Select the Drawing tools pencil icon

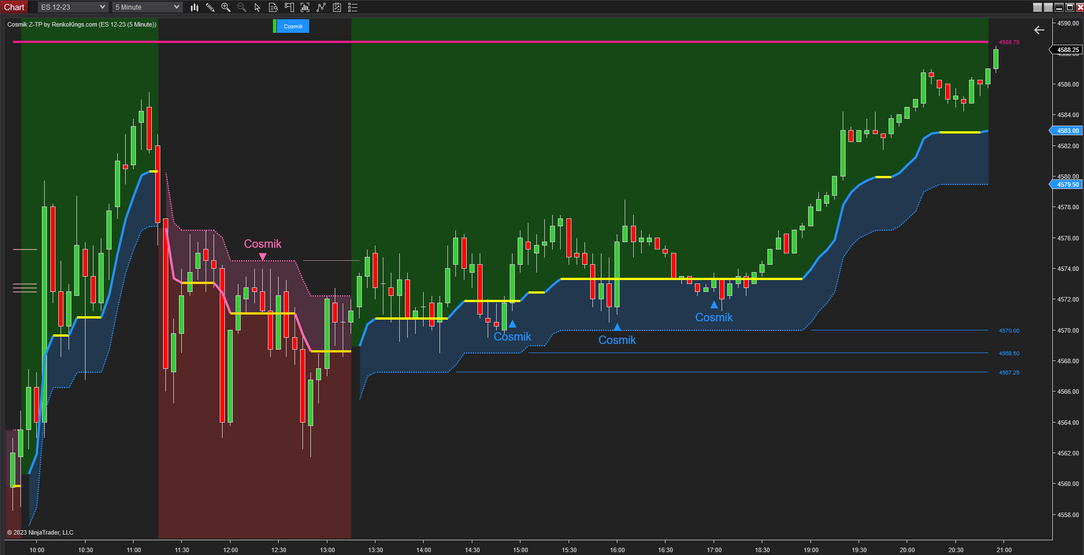pos(210,7)
